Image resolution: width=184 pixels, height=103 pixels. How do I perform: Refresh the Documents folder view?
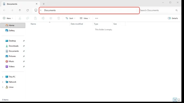27,10
